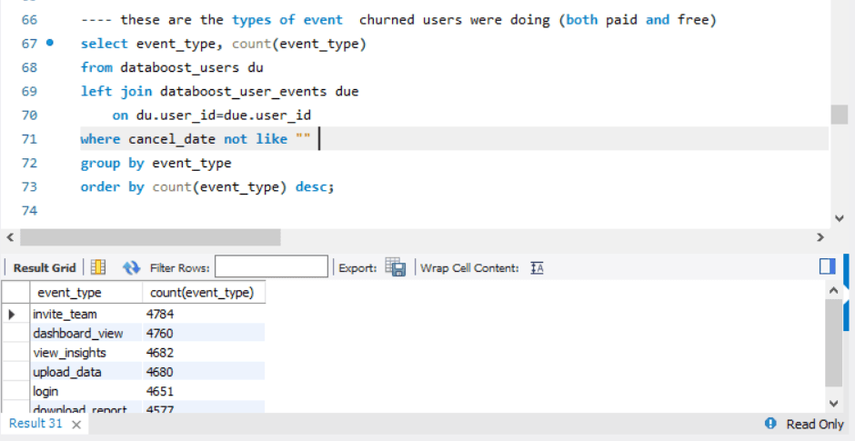Viewport: 855px width, 441px height.
Task: Close the Result 31 tab
Action: pyautogui.click(x=77, y=425)
